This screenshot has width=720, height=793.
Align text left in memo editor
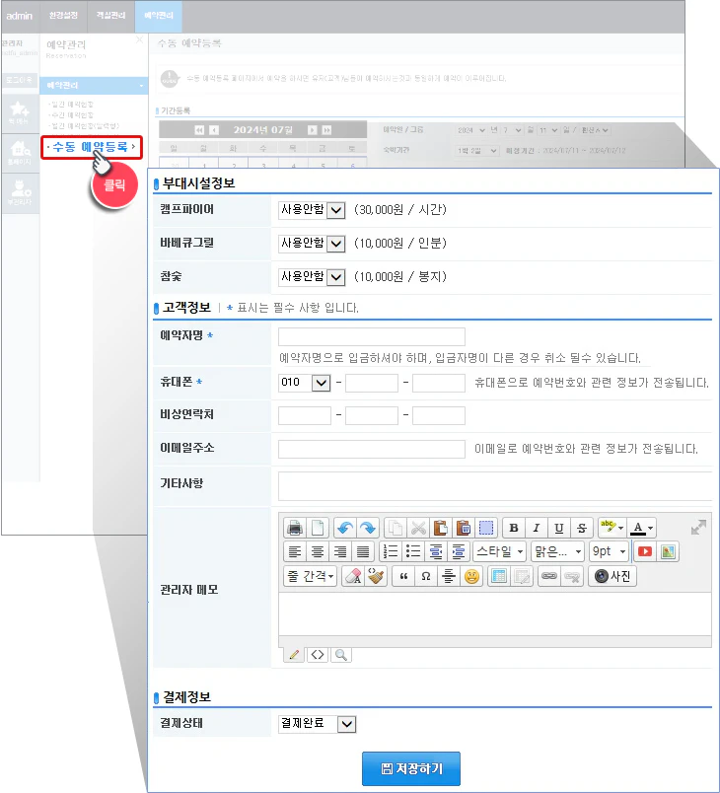(295, 551)
